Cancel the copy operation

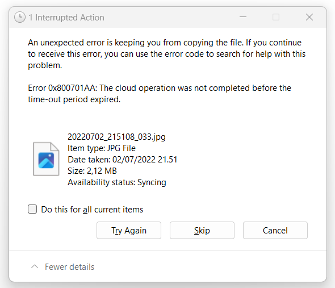pos(275,230)
